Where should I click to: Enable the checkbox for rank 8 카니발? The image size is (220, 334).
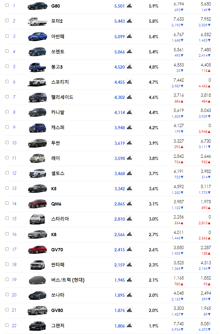coord(7,112)
